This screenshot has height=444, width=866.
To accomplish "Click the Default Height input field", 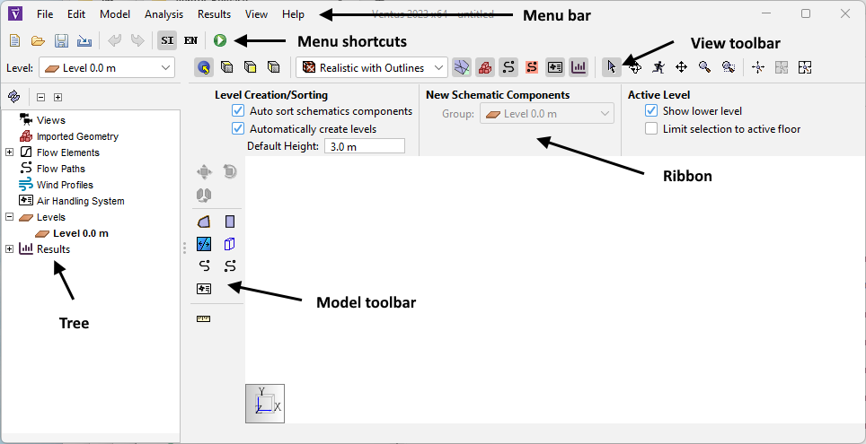I will pyautogui.click(x=364, y=146).
